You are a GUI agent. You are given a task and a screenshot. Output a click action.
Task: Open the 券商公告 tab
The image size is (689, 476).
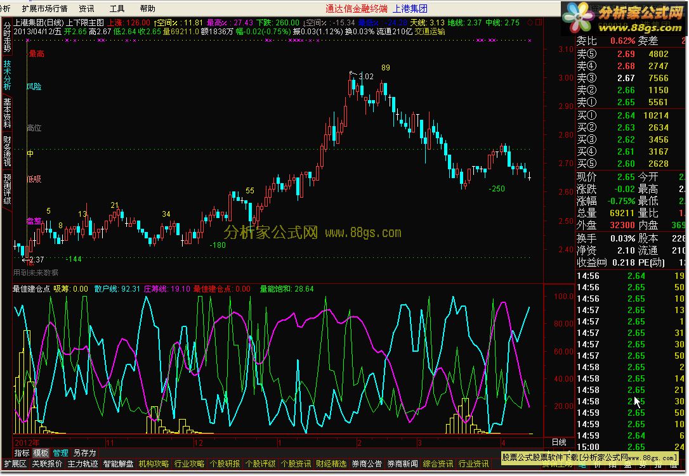point(367,464)
